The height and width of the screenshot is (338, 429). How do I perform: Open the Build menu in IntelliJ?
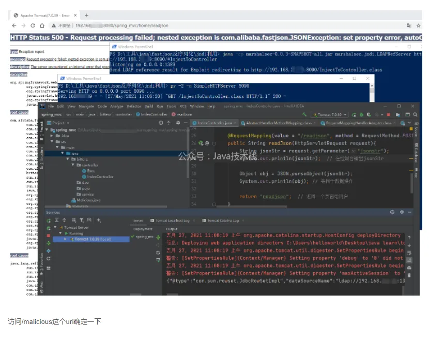tap(148, 106)
